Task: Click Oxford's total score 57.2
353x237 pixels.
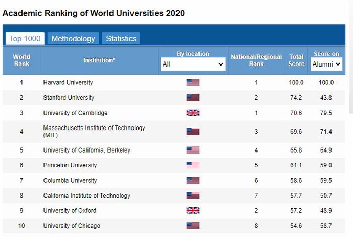Action: 296,211
